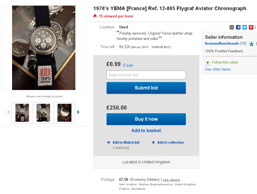Click the green plus Follow seller icon

[x=208, y=62]
